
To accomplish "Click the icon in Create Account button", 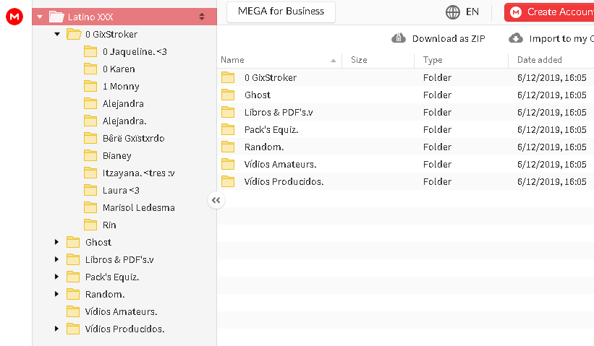I will pyautogui.click(x=516, y=12).
